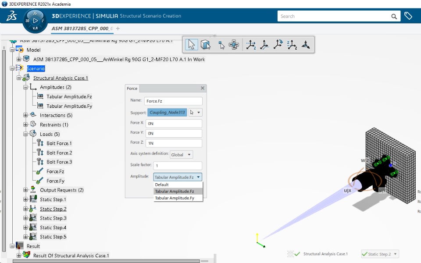The image size is (421, 263).
Task: Expand the Restraints (1) node
Action: [25, 124]
